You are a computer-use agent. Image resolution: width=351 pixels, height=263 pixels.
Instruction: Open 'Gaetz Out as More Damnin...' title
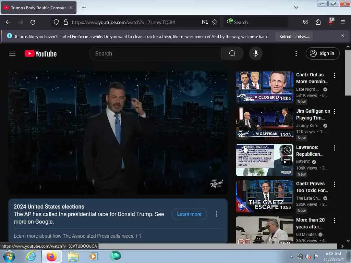[312, 78]
